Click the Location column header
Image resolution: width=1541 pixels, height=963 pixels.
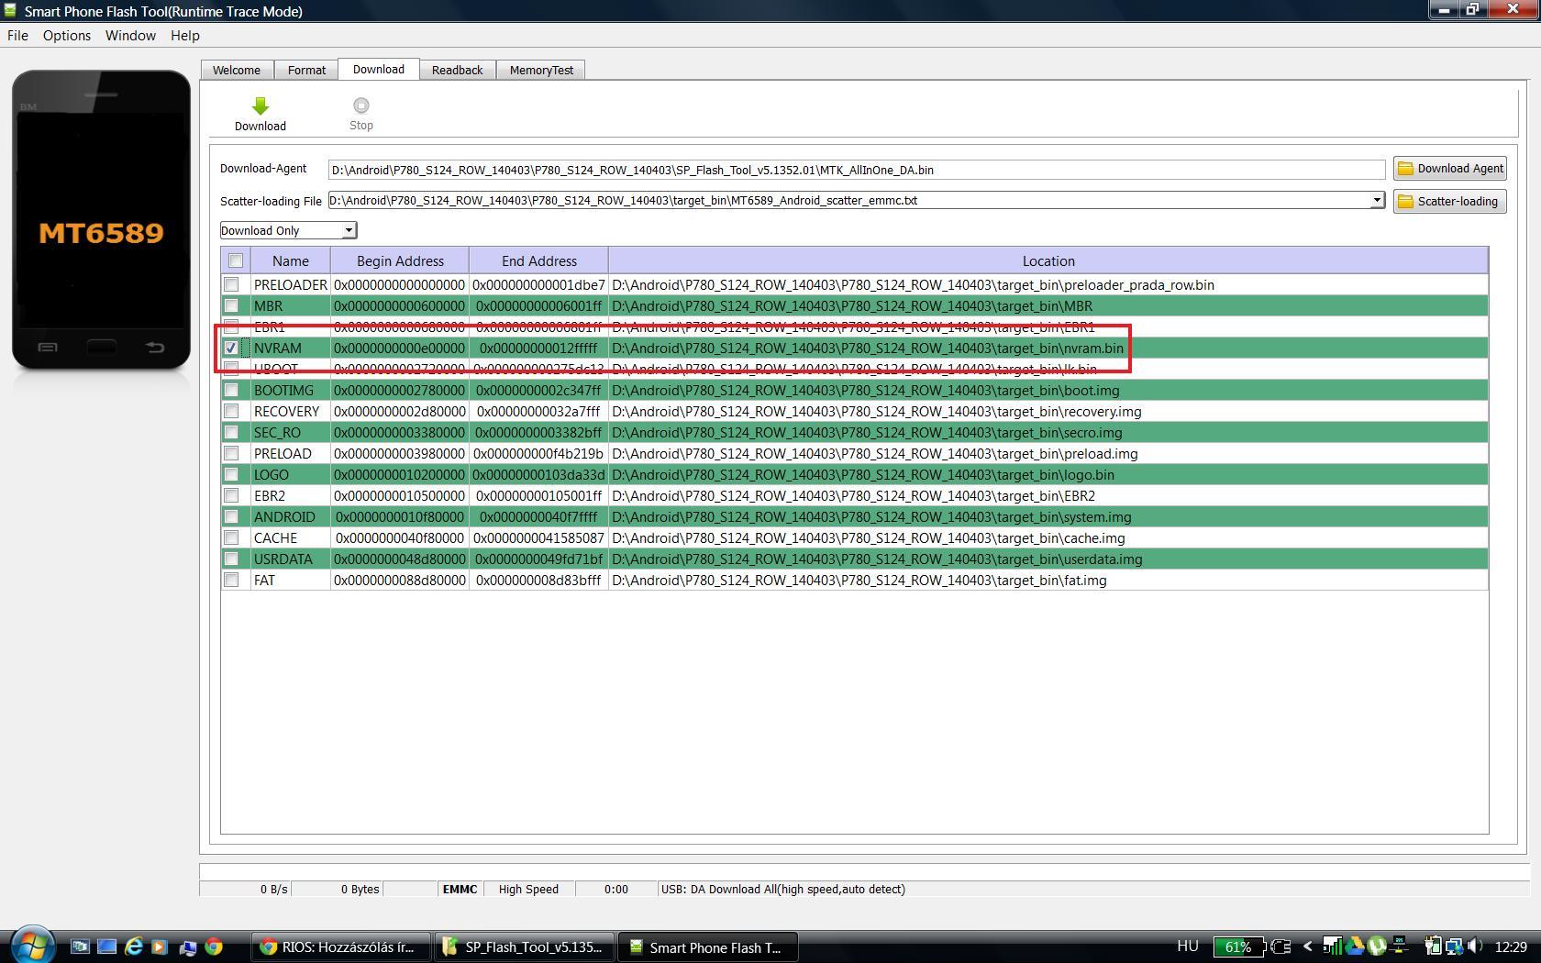[x=1048, y=260]
